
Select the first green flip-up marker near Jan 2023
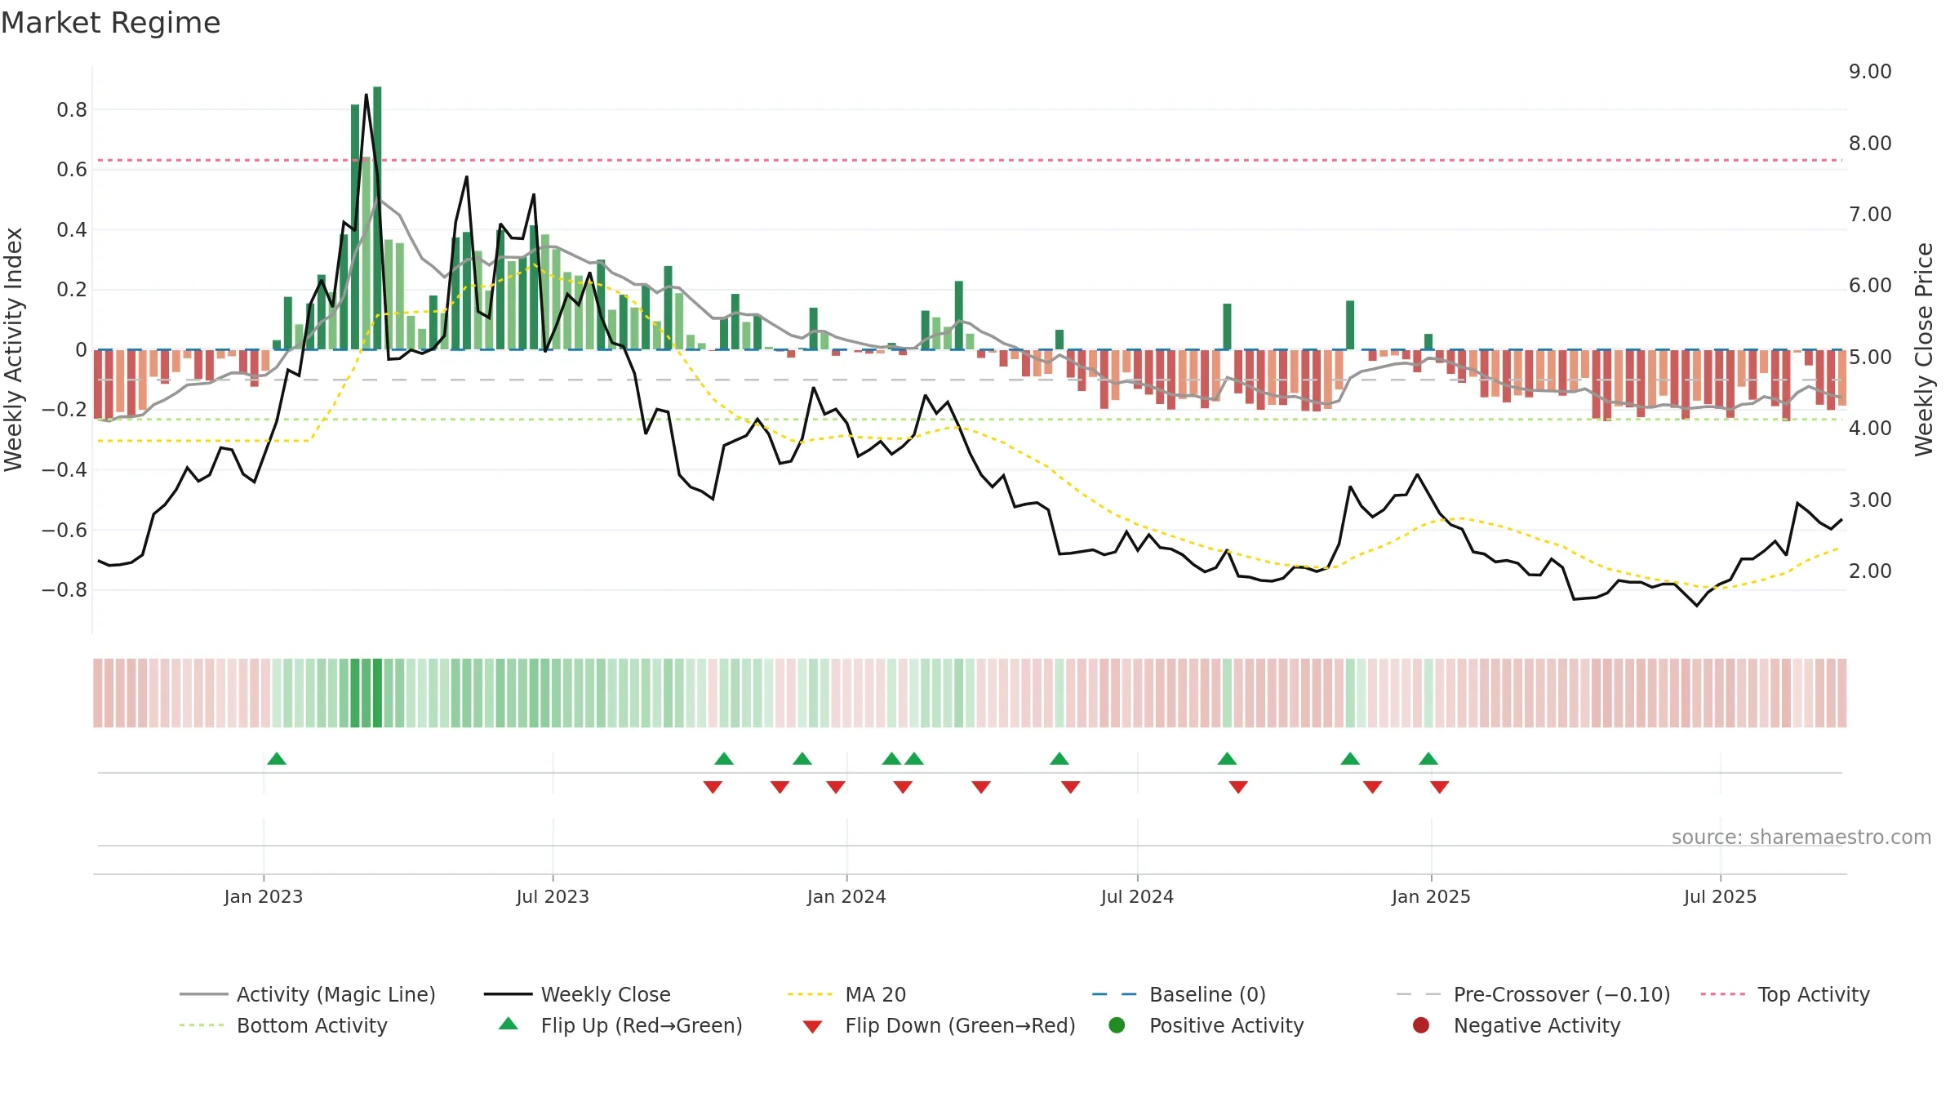coord(277,758)
